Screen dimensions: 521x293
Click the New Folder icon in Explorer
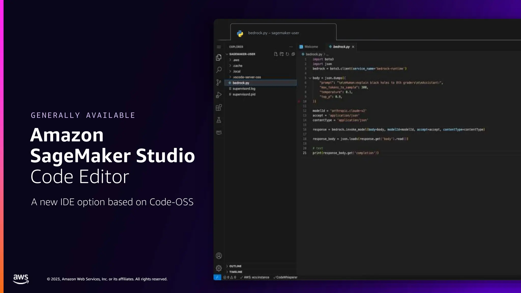pos(282,54)
